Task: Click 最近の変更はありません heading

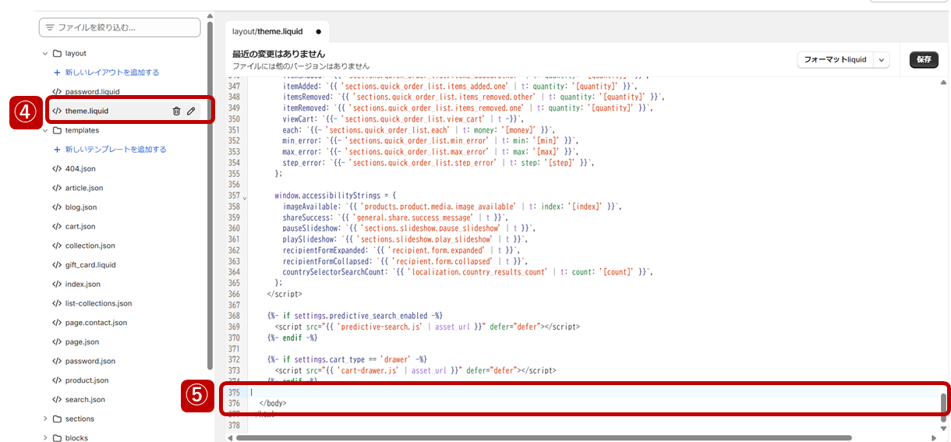Action: (x=278, y=54)
